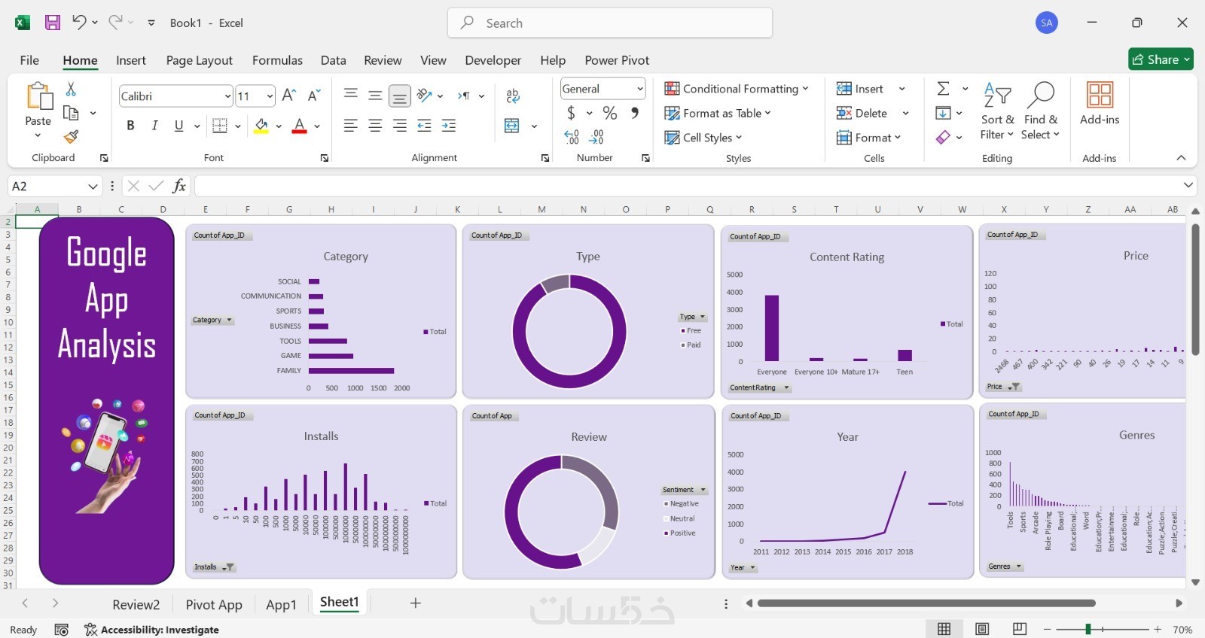This screenshot has width=1205, height=638.
Task: Click the Insert Function fx icon
Action: pyautogui.click(x=179, y=186)
